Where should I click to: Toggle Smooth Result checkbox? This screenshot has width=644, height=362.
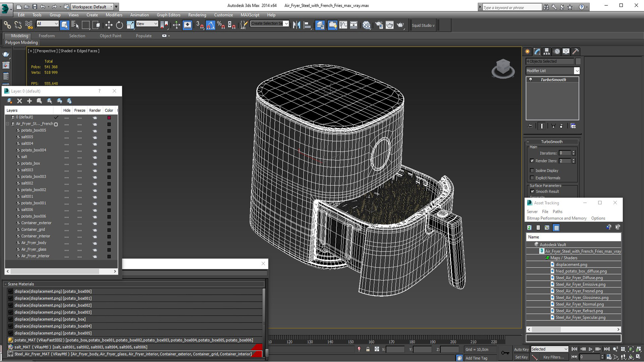coord(532,191)
